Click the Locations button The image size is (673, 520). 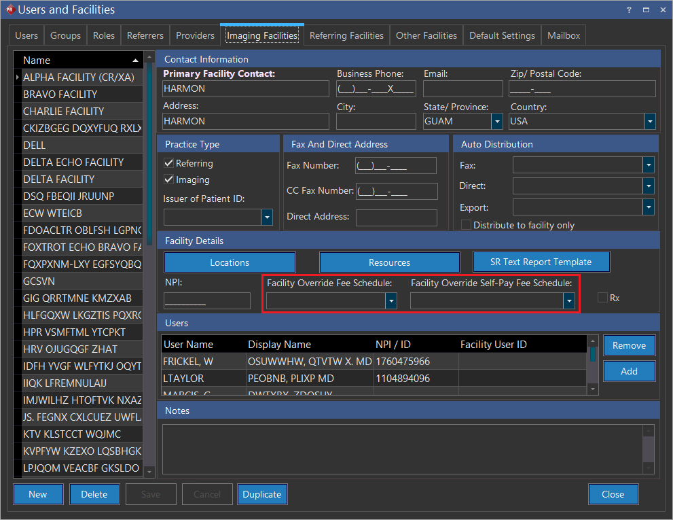tap(230, 262)
